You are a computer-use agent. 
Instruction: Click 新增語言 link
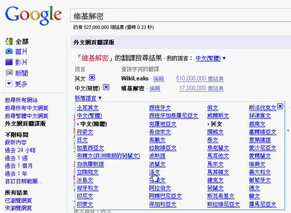tap(86, 98)
